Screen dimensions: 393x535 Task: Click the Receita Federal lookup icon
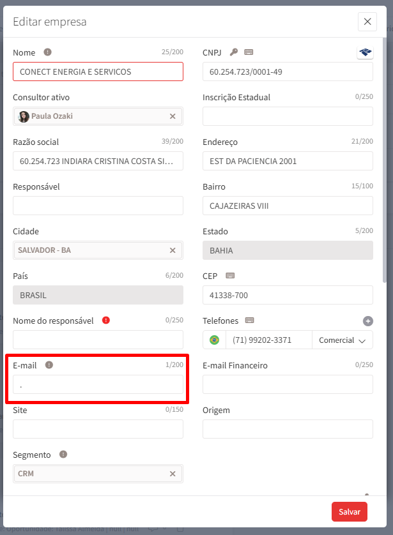[365, 52]
